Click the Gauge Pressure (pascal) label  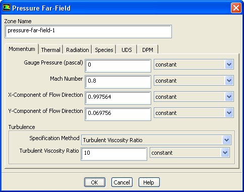coord(53,62)
